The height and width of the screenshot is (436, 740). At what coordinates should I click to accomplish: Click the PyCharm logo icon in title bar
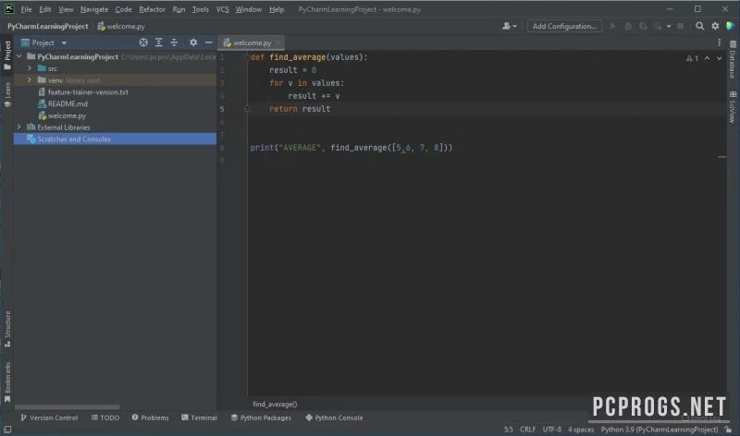[x=9, y=9]
